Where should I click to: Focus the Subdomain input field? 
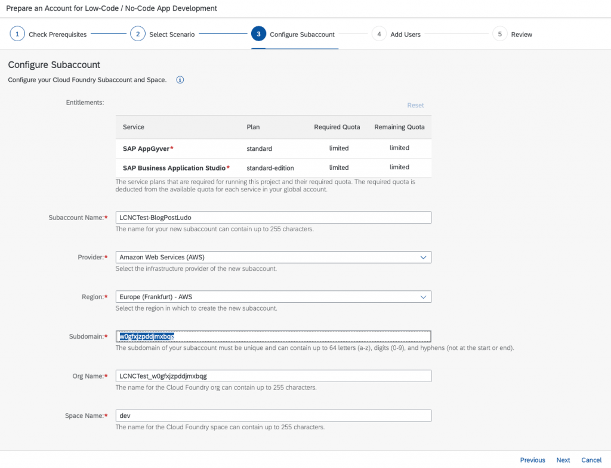coord(273,336)
